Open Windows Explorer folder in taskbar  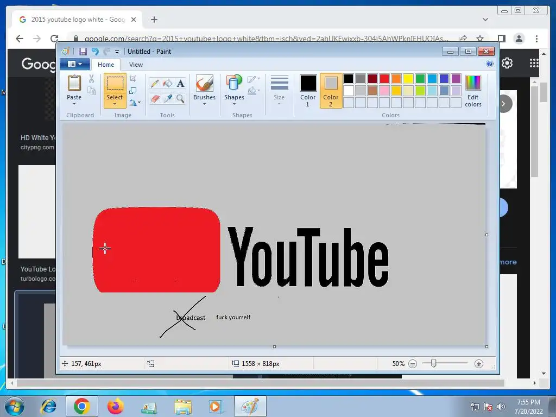coord(182,406)
